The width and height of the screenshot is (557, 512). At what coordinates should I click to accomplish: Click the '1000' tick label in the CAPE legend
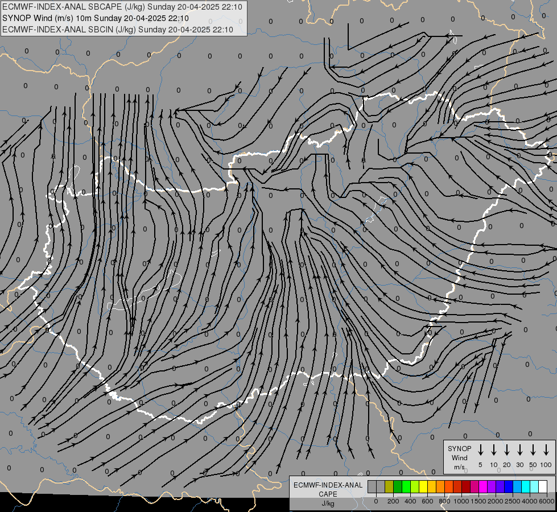461,501
